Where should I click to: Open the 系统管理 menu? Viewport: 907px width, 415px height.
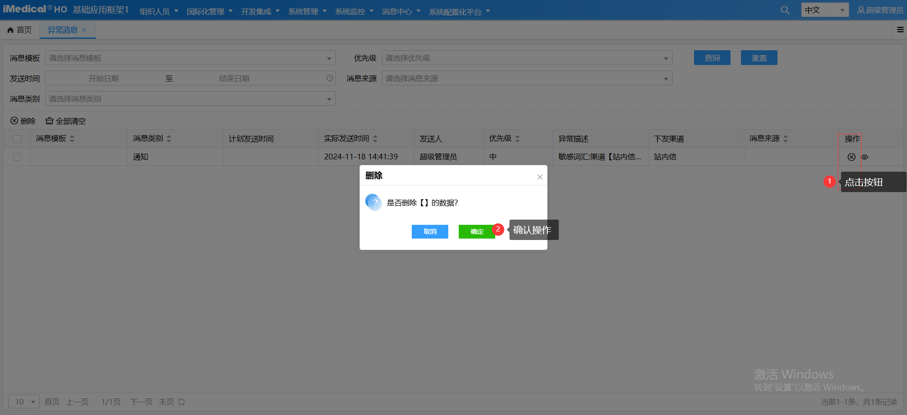(307, 11)
